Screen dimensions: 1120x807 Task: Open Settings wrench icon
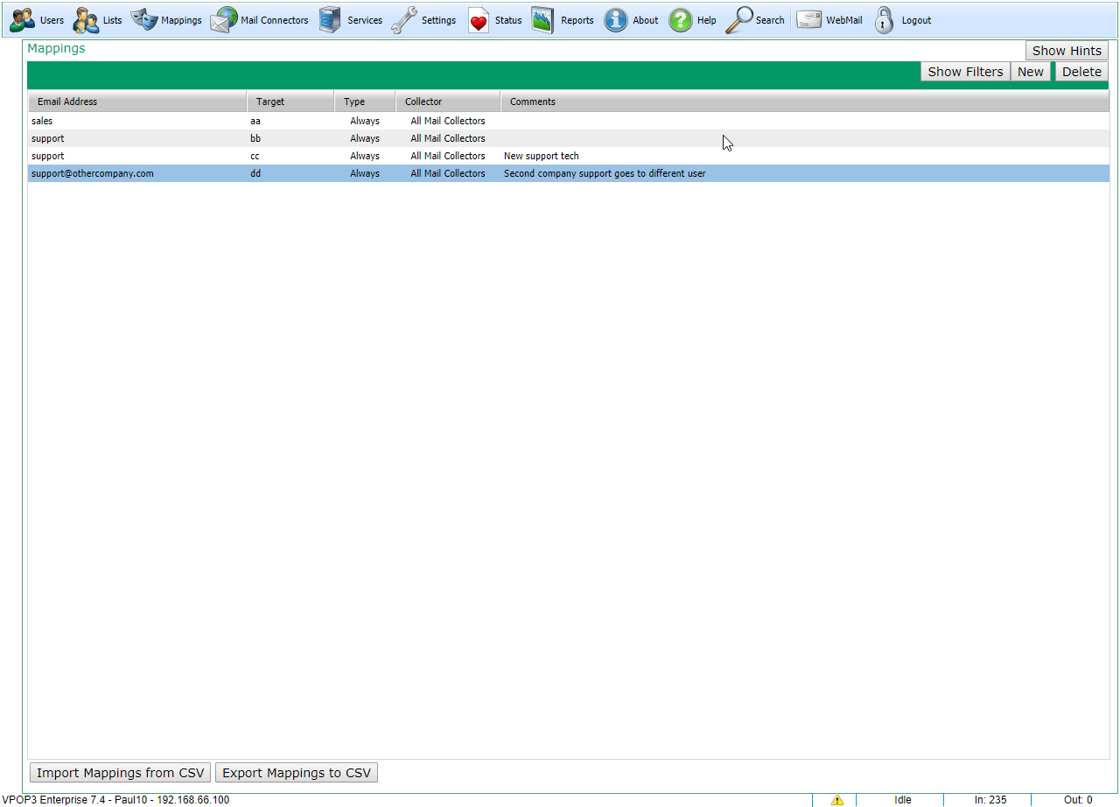[404, 20]
